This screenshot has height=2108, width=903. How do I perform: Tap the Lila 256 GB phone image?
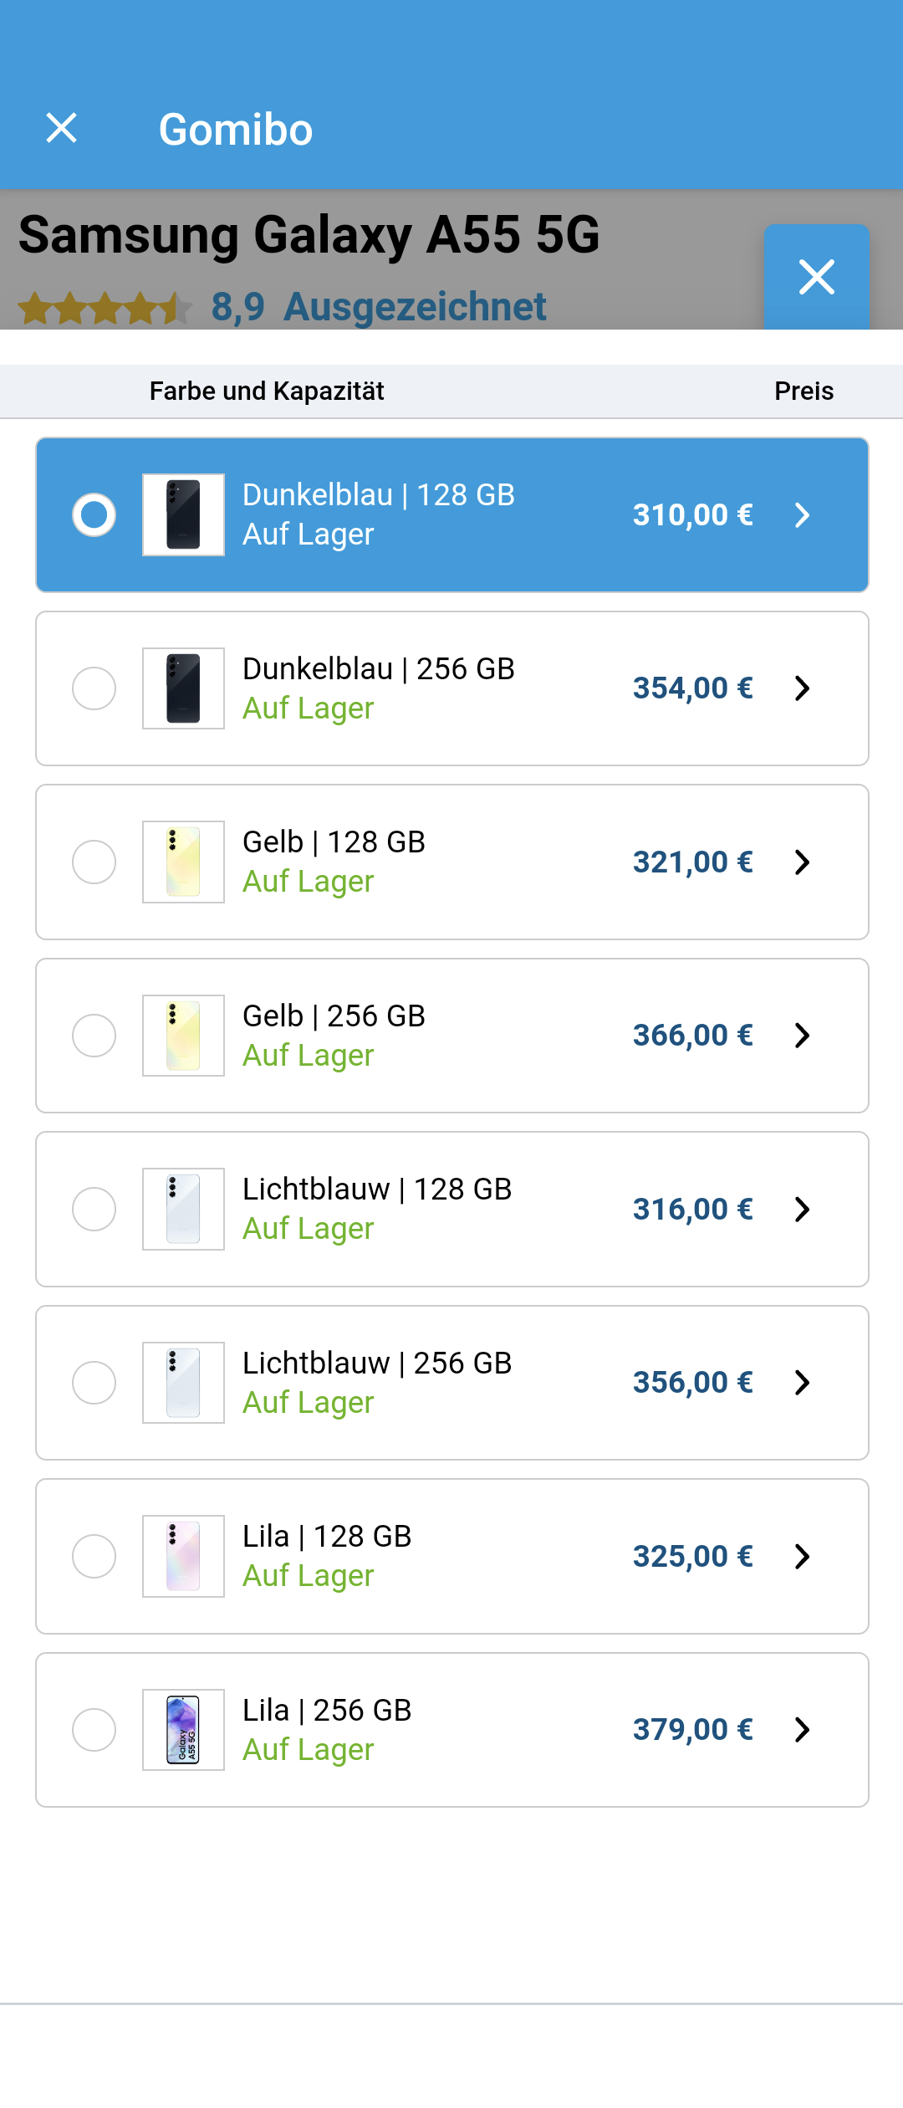pyautogui.click(x=183, y=1730)
